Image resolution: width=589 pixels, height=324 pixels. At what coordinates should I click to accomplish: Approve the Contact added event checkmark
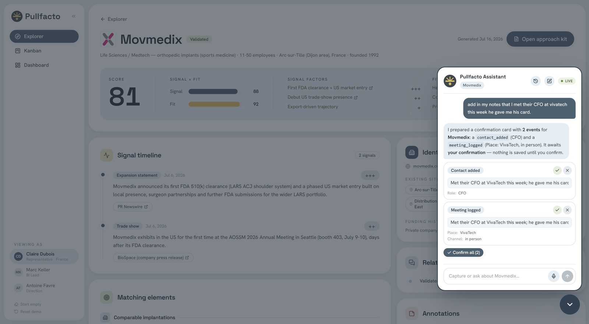[x=557, y=170]
